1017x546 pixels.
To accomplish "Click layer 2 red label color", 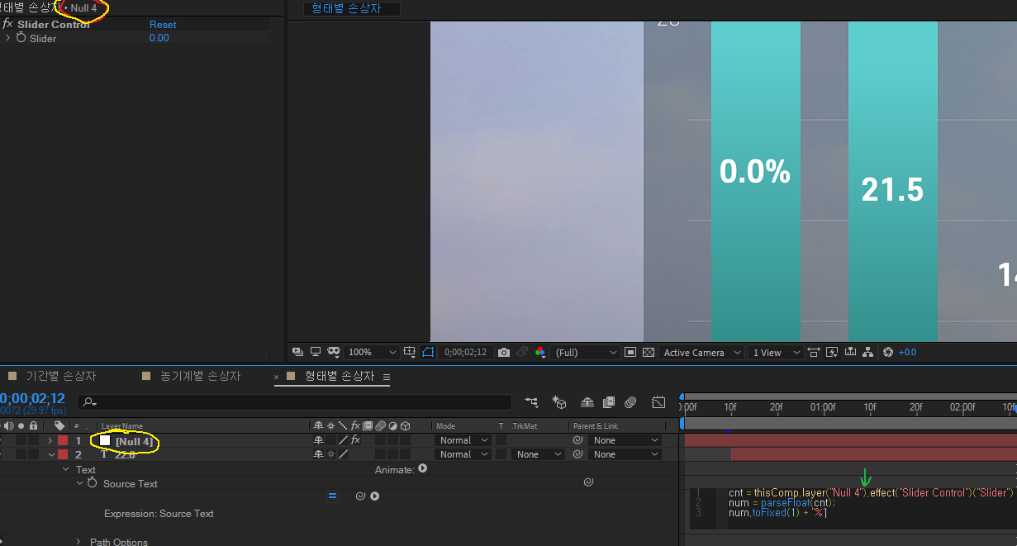I will 63,454.
